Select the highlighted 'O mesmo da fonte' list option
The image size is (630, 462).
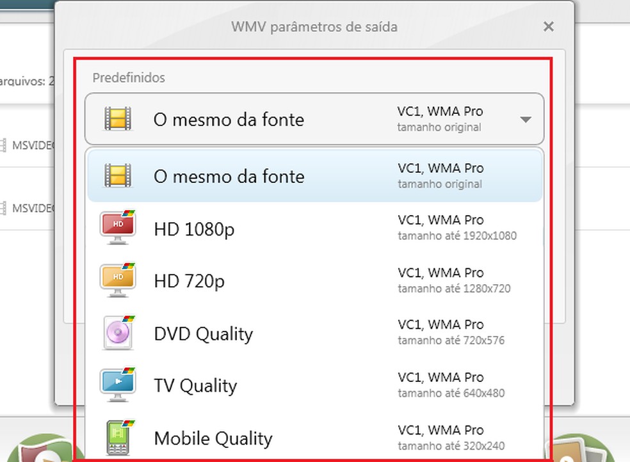point(229,177)
